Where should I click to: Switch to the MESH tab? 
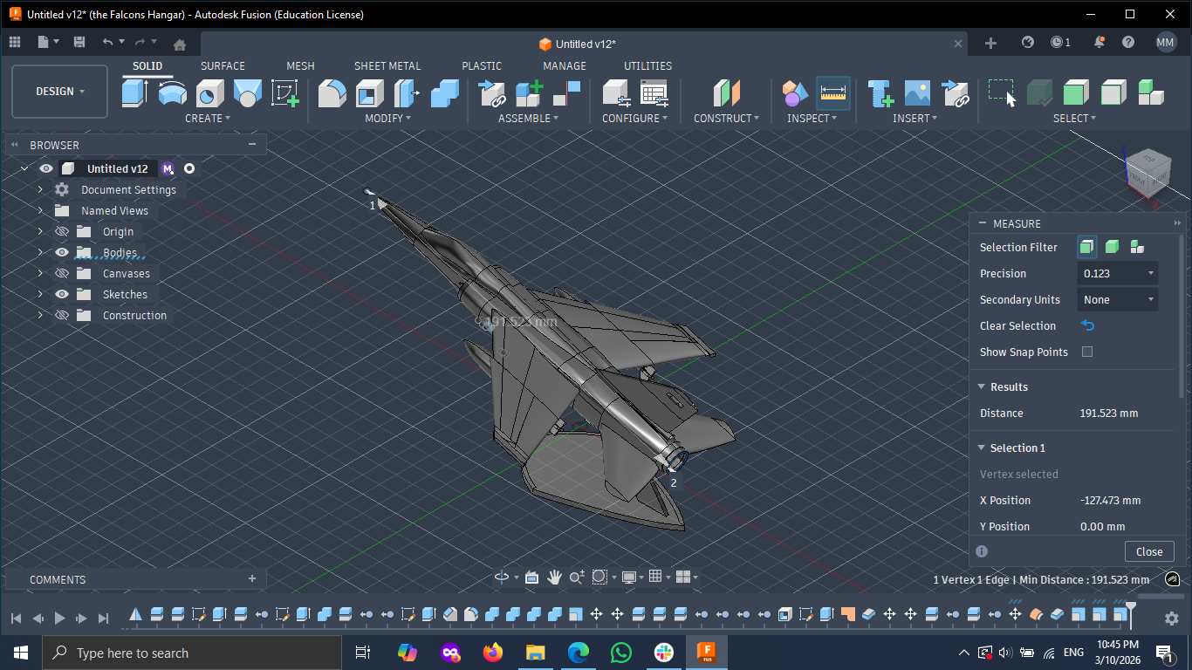(x=300, y=65)
